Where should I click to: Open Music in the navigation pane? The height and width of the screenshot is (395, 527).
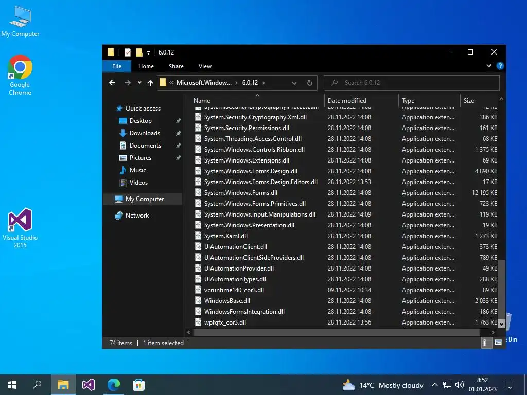[x=137, y=170]
